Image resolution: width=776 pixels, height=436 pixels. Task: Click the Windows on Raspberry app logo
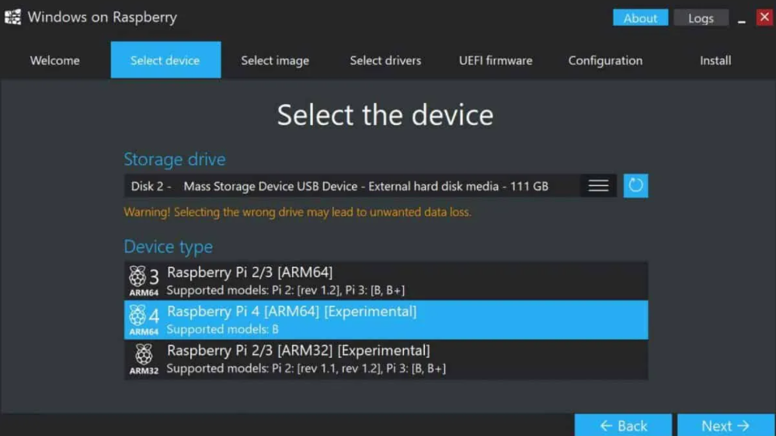[x=12, y=17]
